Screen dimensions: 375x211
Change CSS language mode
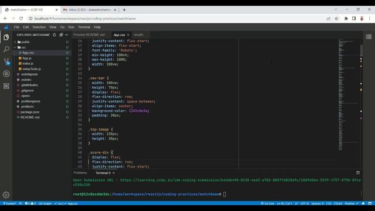coord(329,203)
